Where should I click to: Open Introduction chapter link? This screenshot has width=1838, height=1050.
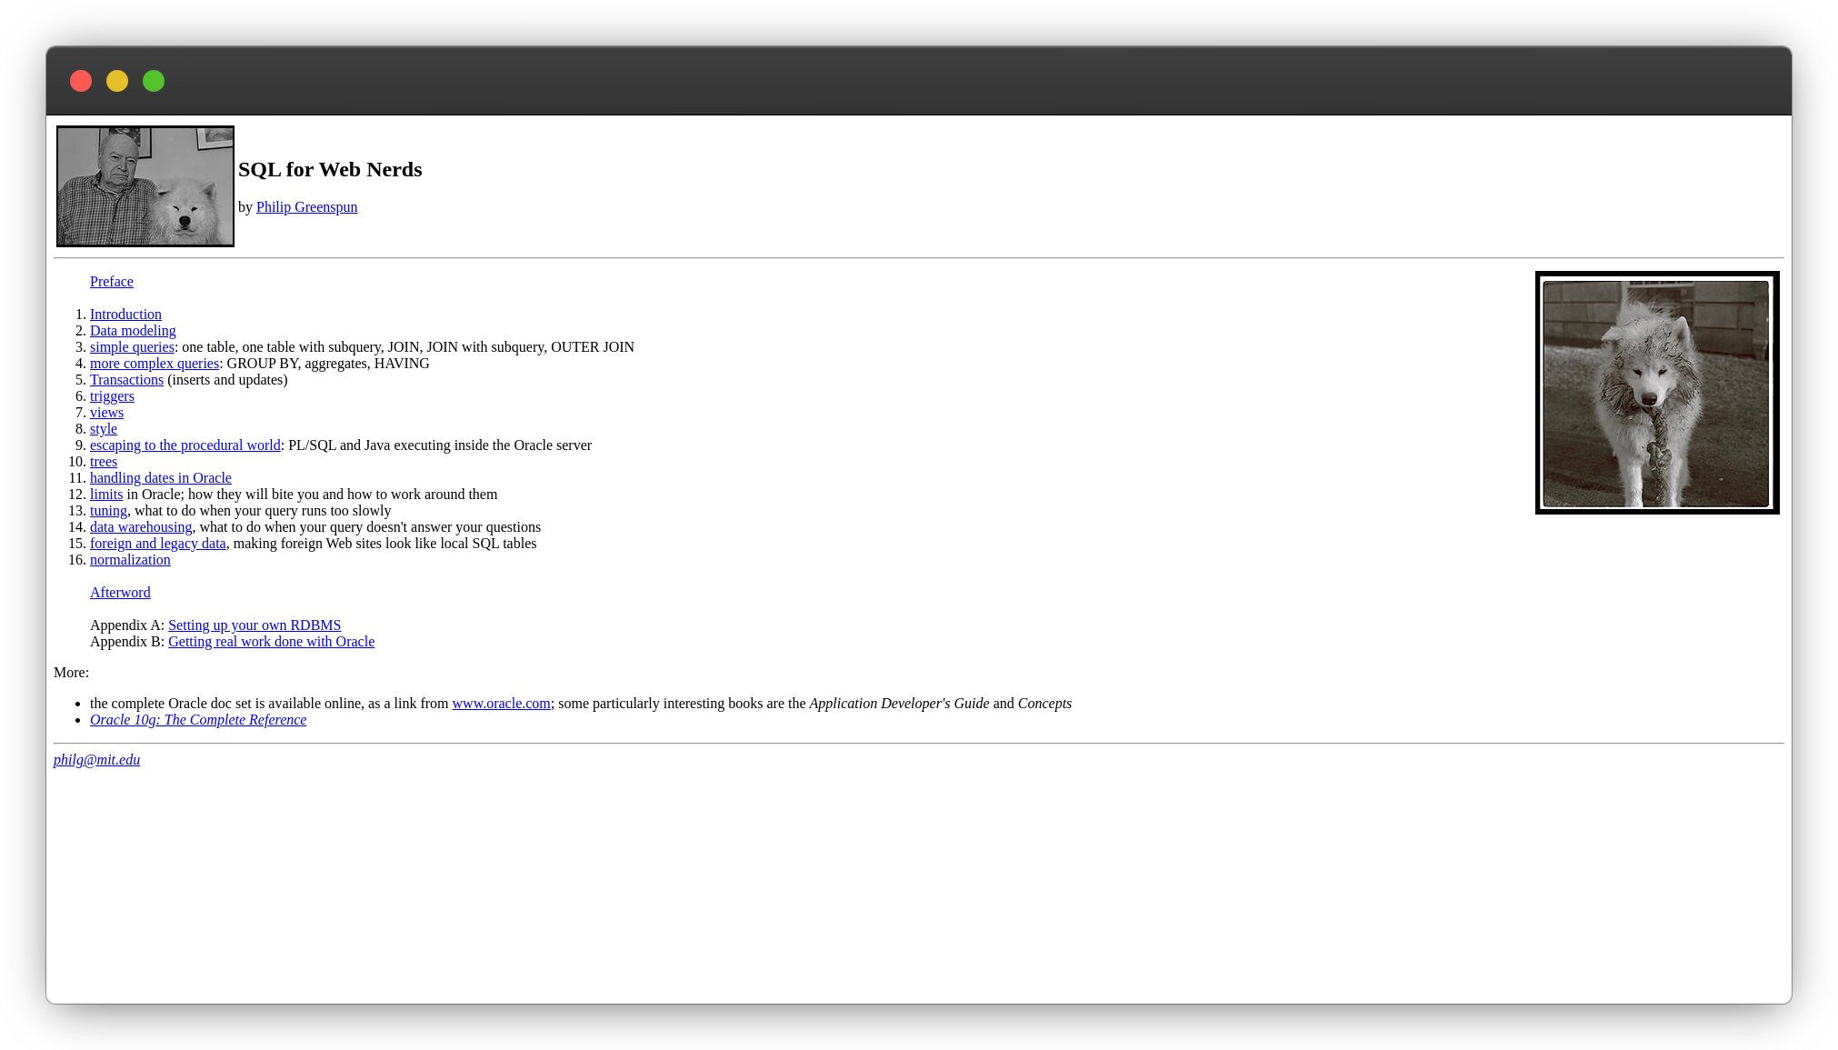tap(125, 315)
